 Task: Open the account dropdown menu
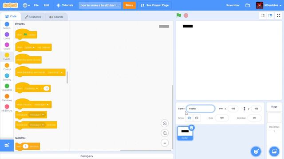point(269,5)
